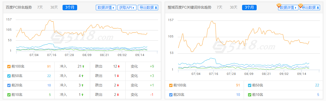Viewport: 326px width, 101px height.
Task: Toggle the orange 前100名 checkbox in left panel
Action: 8,67
